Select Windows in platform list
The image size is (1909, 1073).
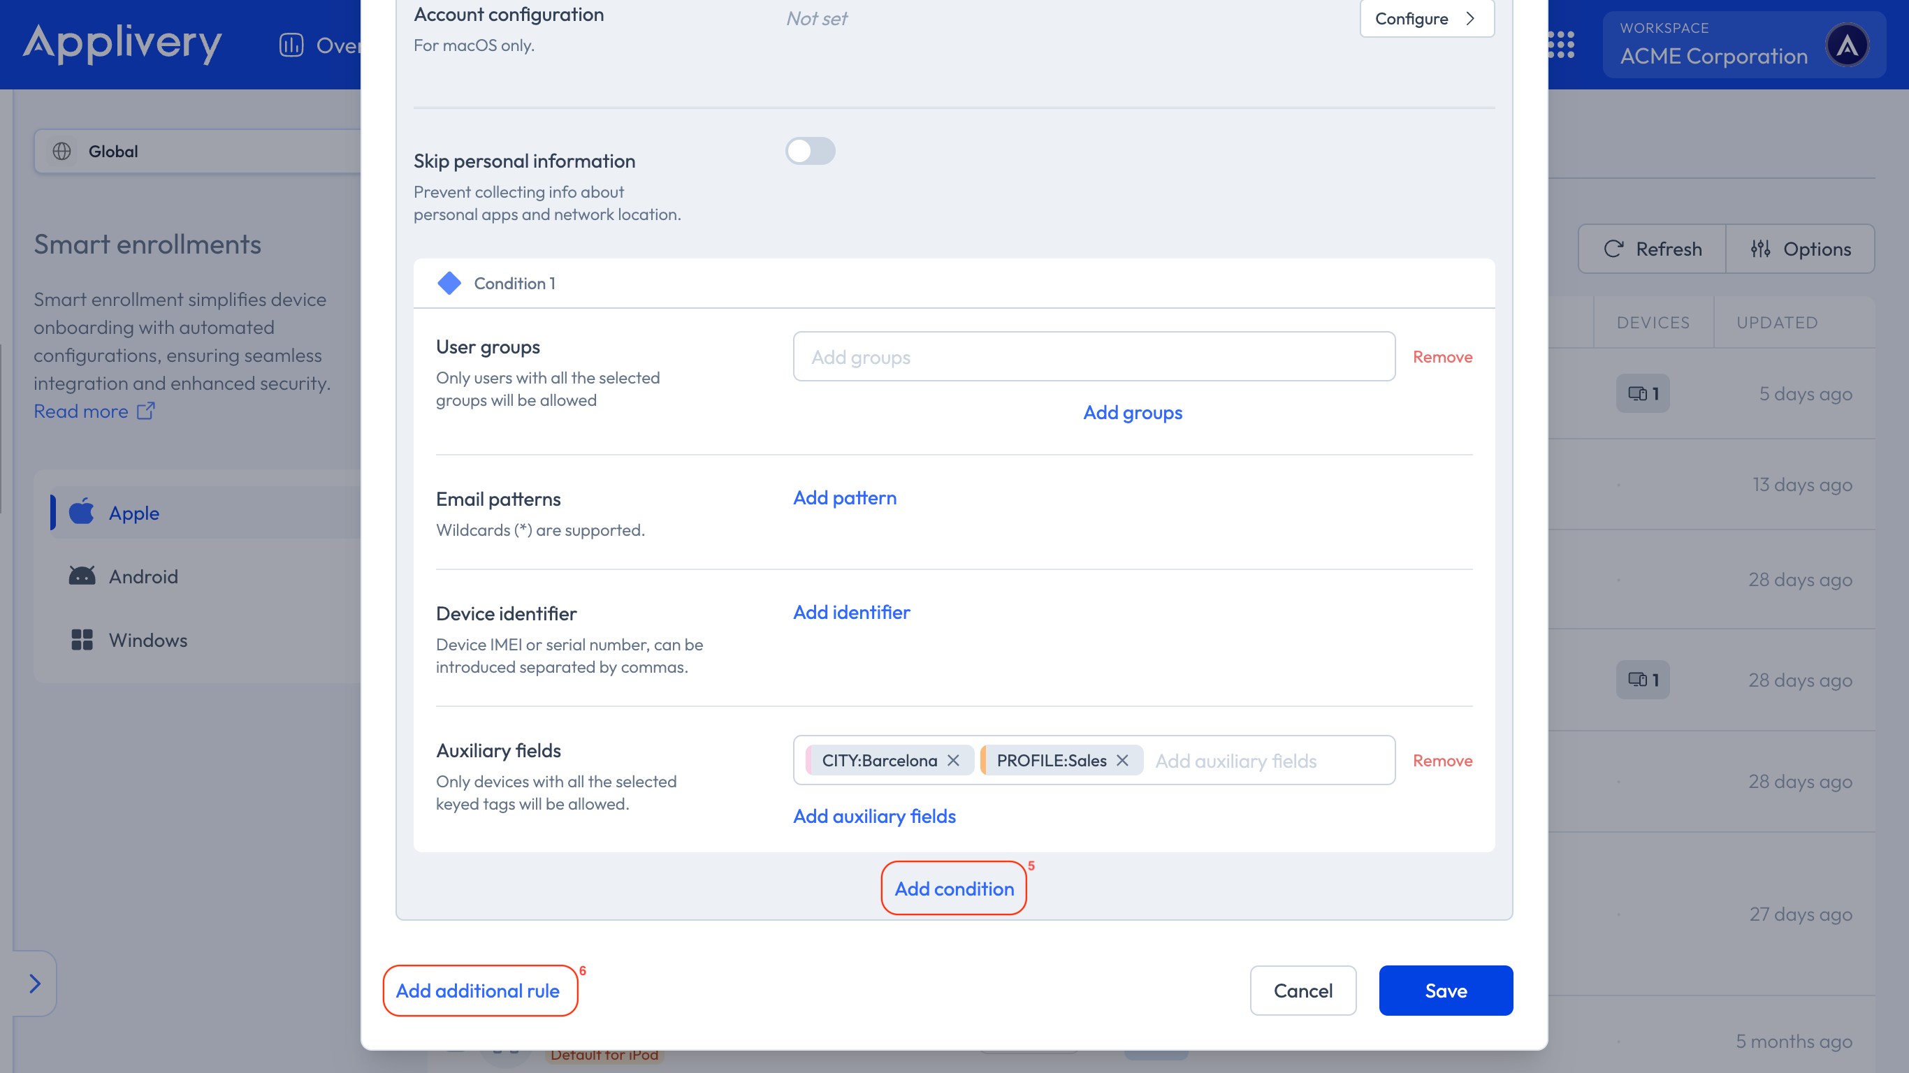coord(147,639)
